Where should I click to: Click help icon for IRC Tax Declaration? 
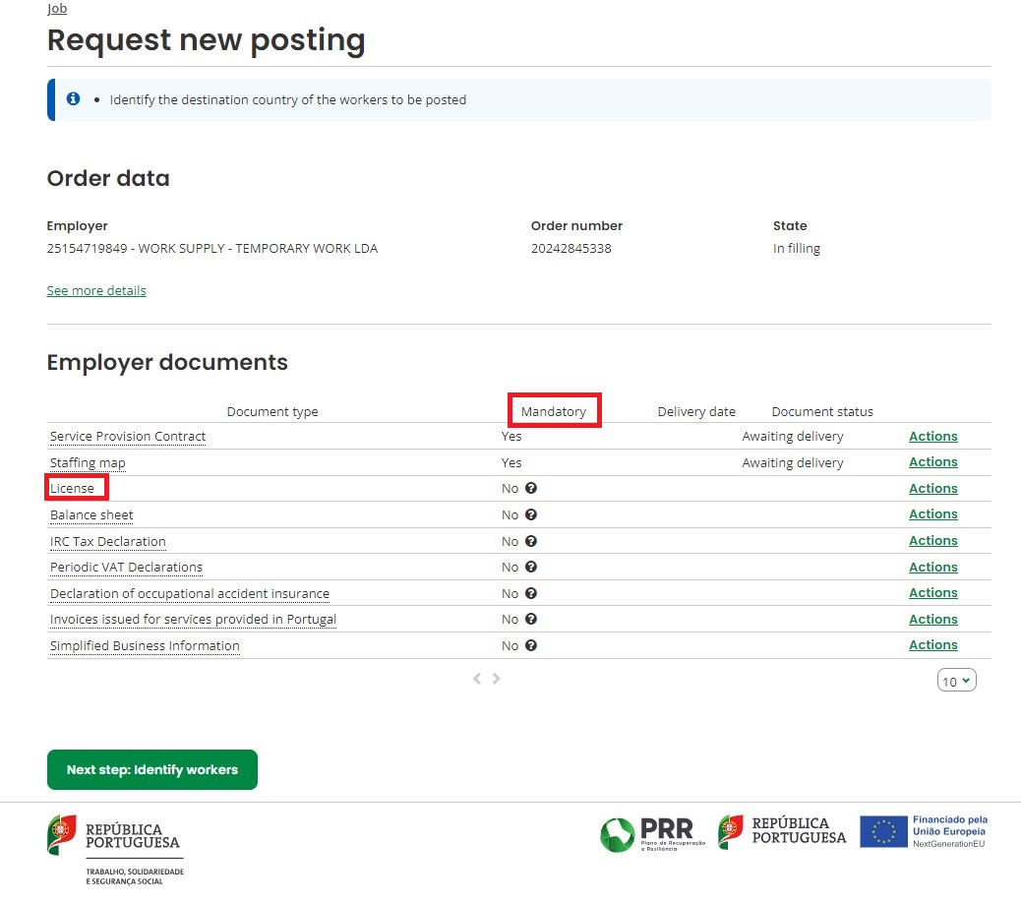click(531, 541)
